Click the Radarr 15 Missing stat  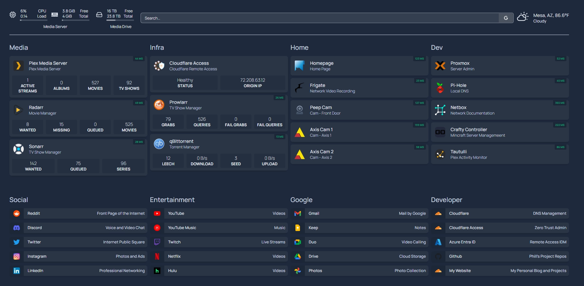click(61, 127)
